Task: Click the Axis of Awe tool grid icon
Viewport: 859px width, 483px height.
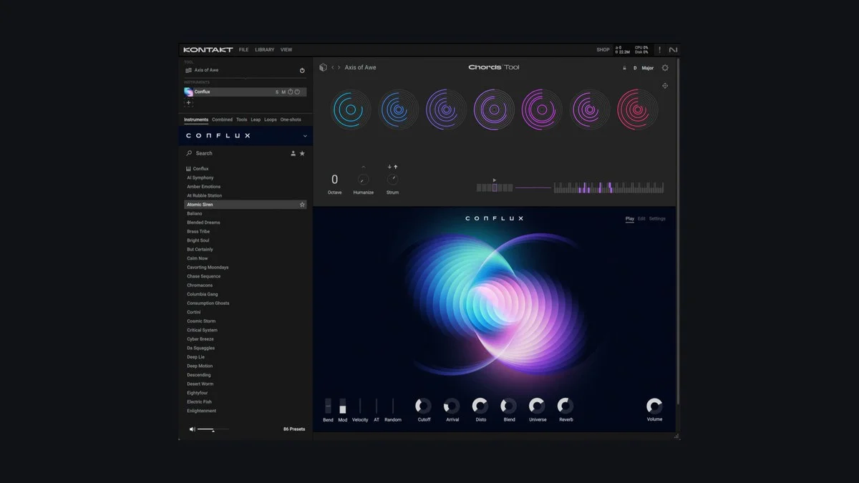Action: 188,70
